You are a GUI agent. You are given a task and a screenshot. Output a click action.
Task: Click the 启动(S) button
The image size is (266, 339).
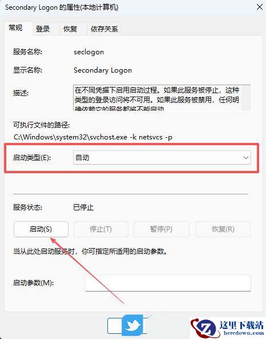[41, 229]
